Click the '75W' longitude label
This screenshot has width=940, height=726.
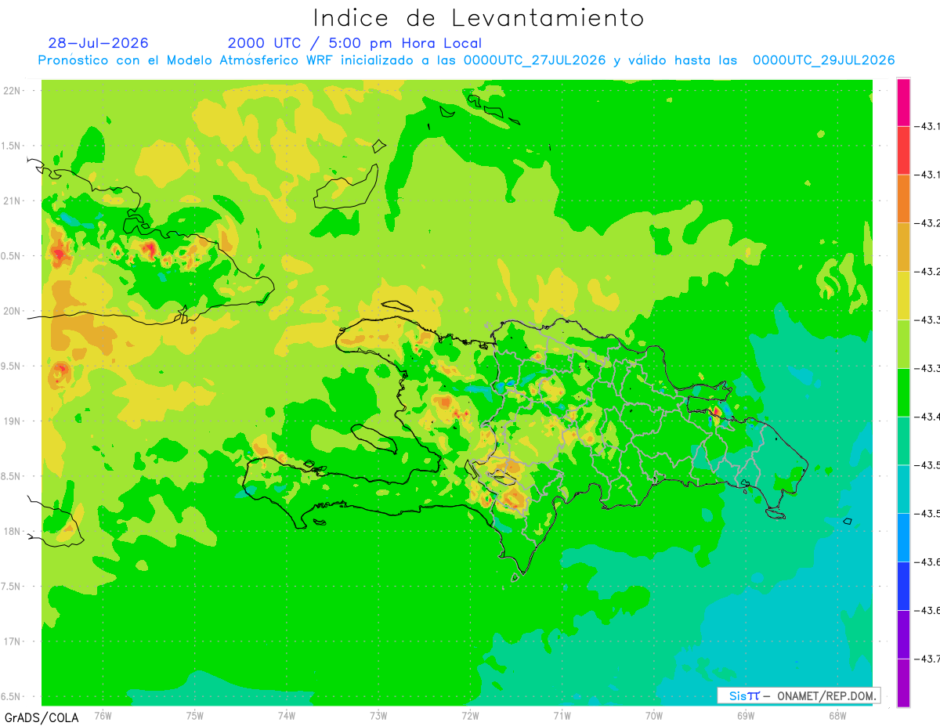click(x=195, y=715)
